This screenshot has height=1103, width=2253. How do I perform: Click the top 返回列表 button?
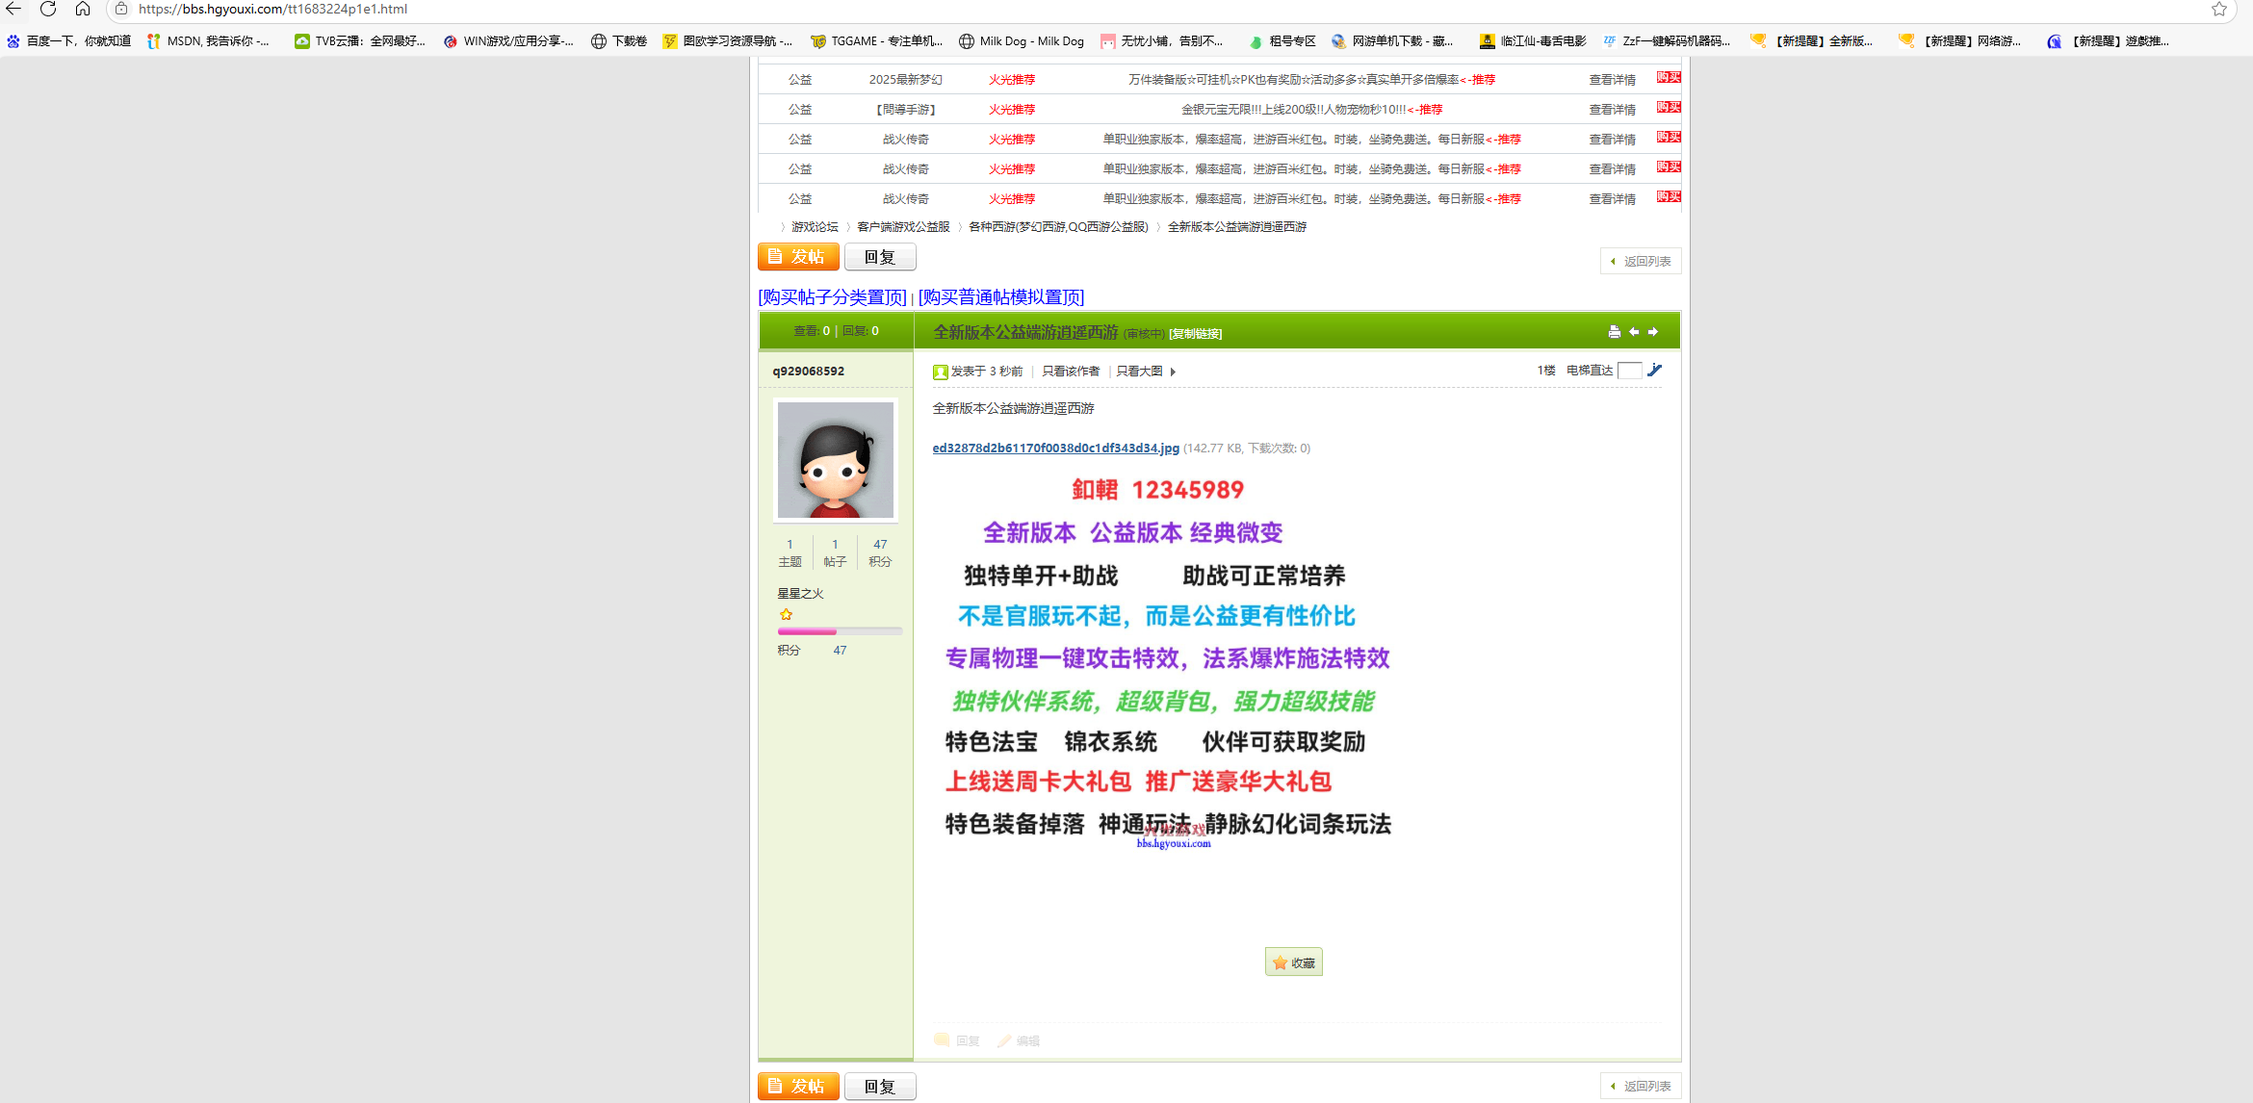click(x=1641, y=261)
